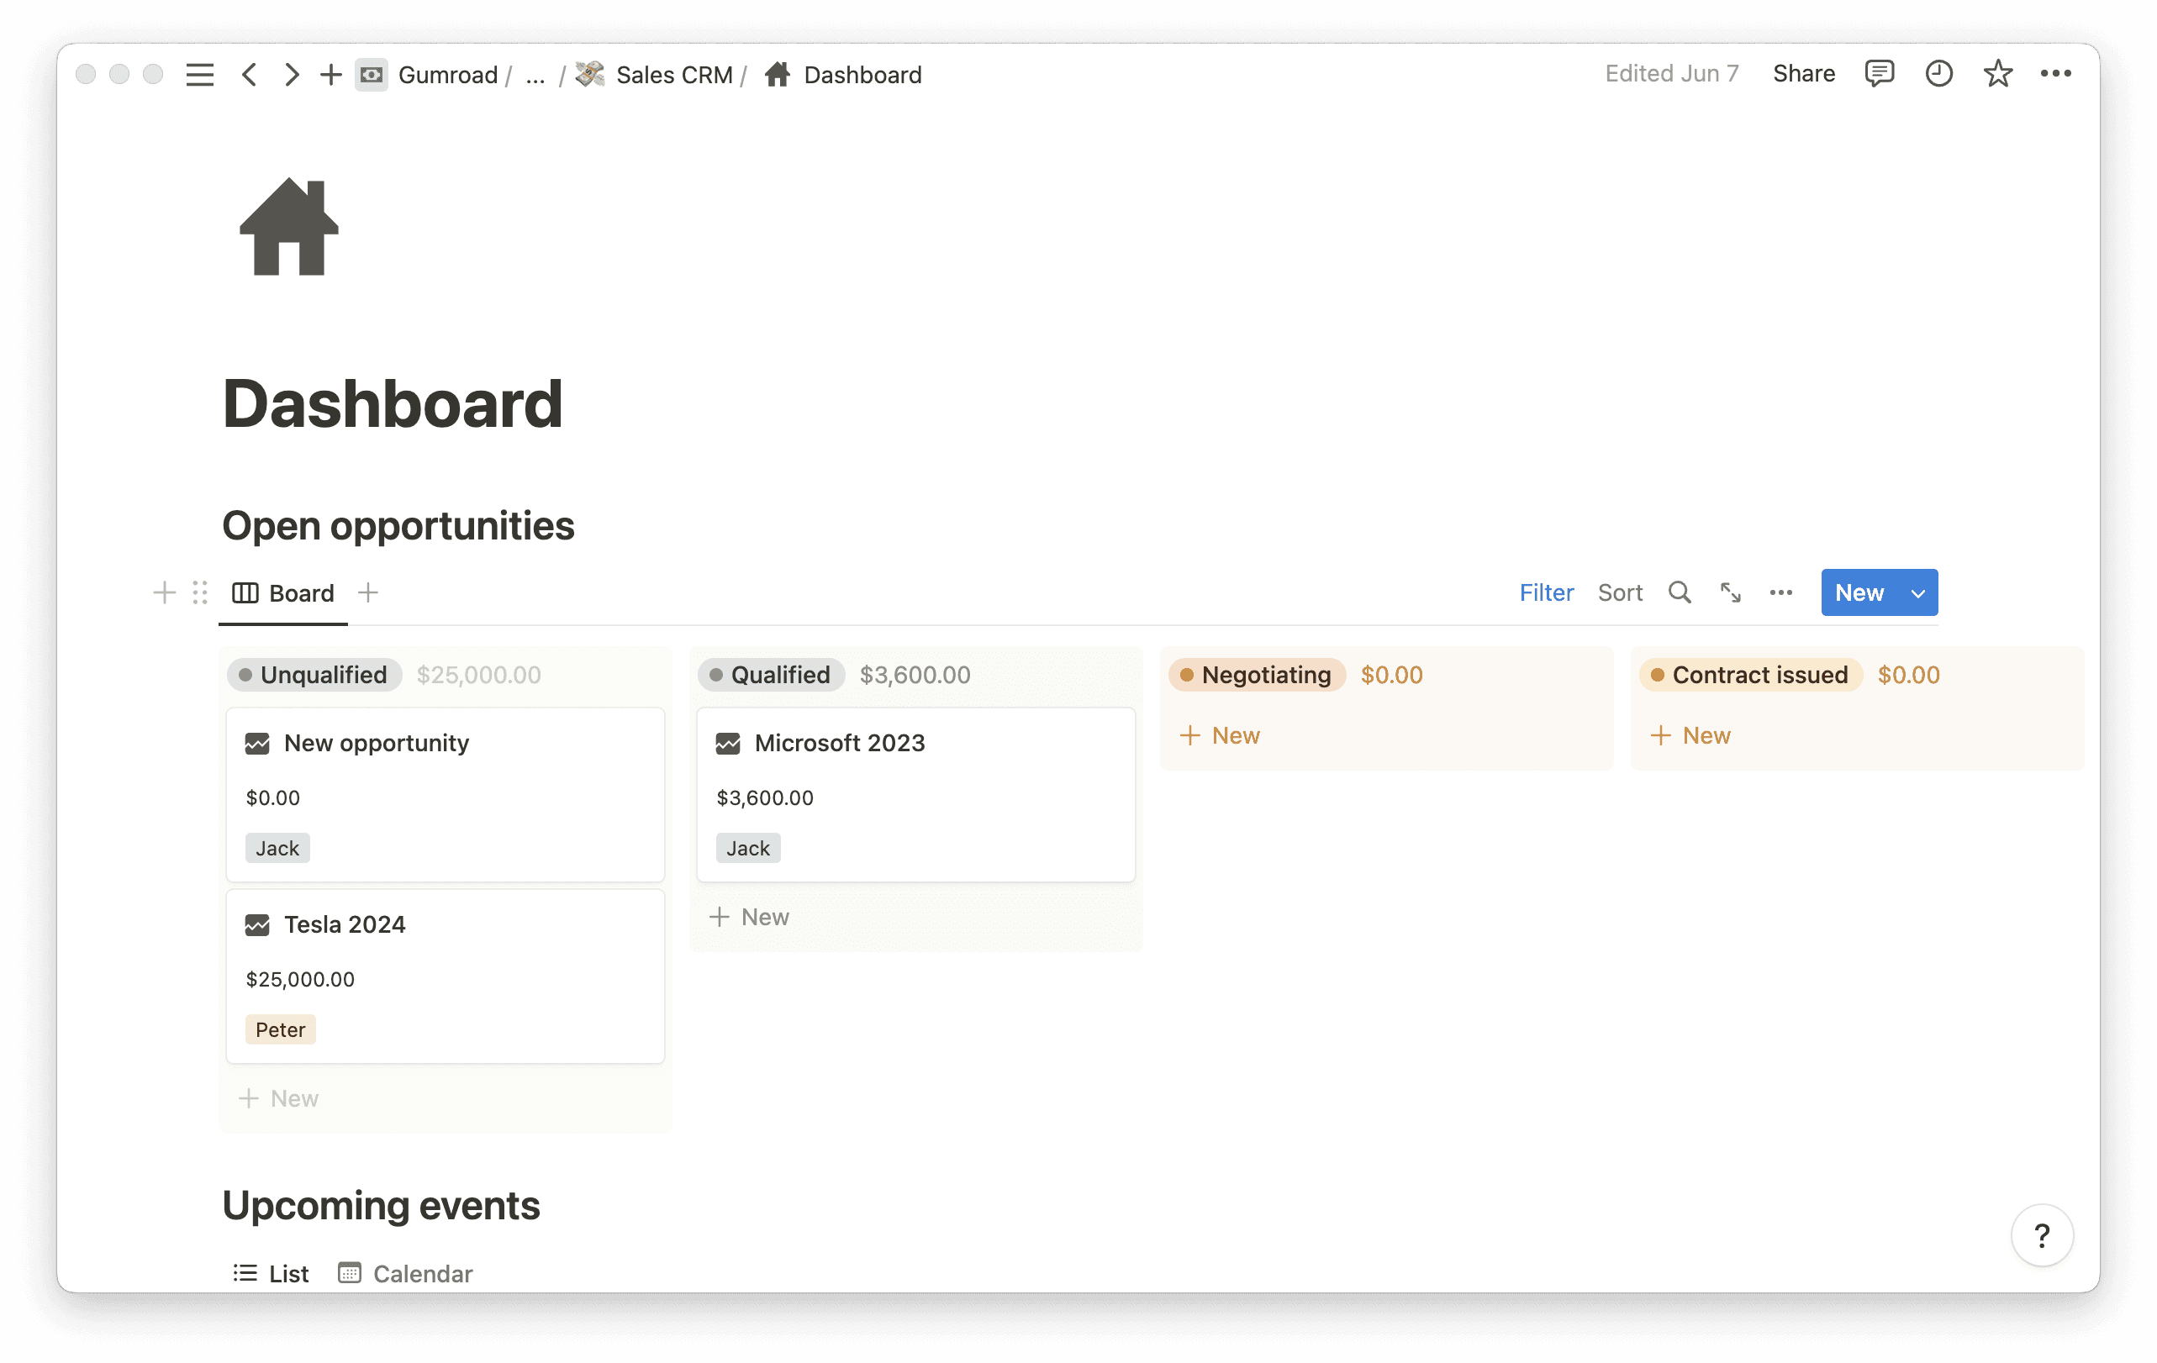The image size is (2157, 1363).
Task: Open the Microsoft 2023 card
Action: pos(839,744)
